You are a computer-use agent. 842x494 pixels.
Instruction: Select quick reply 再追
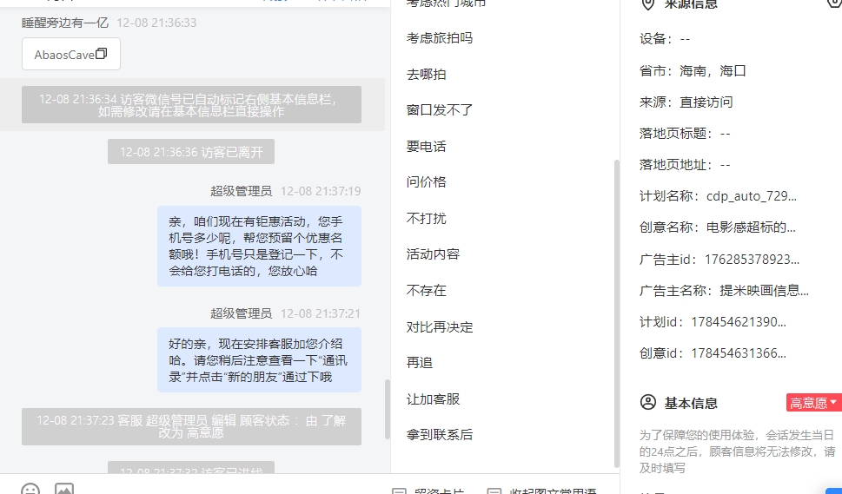click(x=420, y=363)
